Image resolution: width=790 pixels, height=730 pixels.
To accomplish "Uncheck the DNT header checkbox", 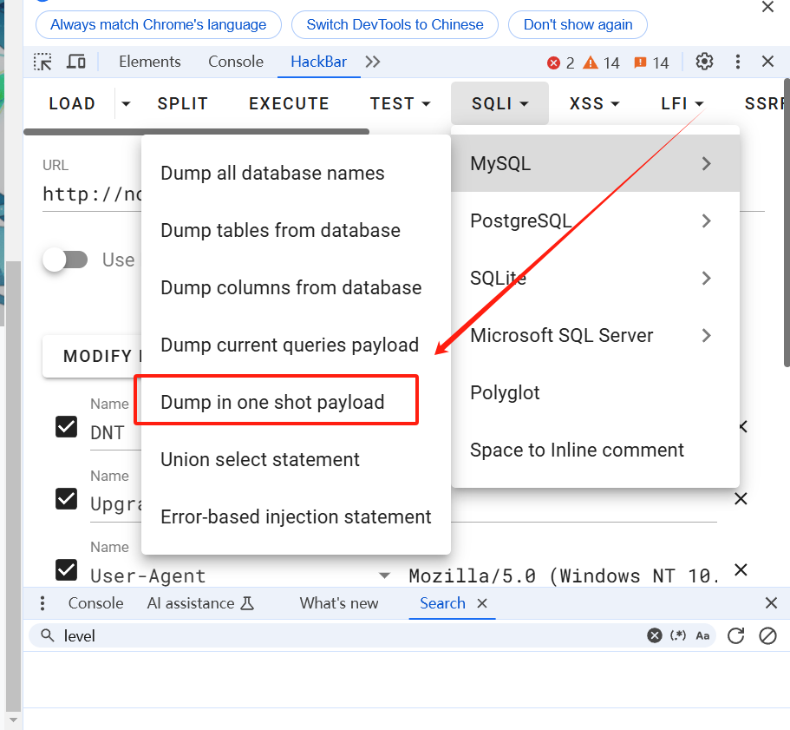I will 66,427.
